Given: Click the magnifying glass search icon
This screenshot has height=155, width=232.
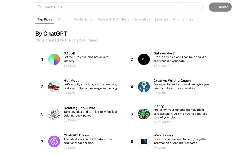Looking at the screenshot, I should (39, 7).
